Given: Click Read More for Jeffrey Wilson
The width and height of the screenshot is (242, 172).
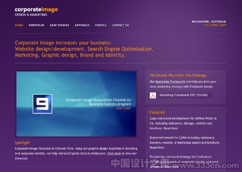Looking at the screenshot, I should pyautogui.click(x=171, y=128).
